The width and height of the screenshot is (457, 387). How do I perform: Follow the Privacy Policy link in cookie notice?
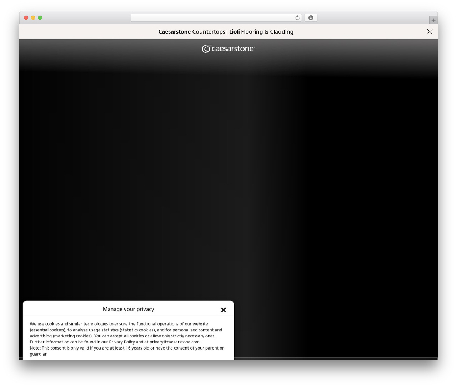point(122,342)
